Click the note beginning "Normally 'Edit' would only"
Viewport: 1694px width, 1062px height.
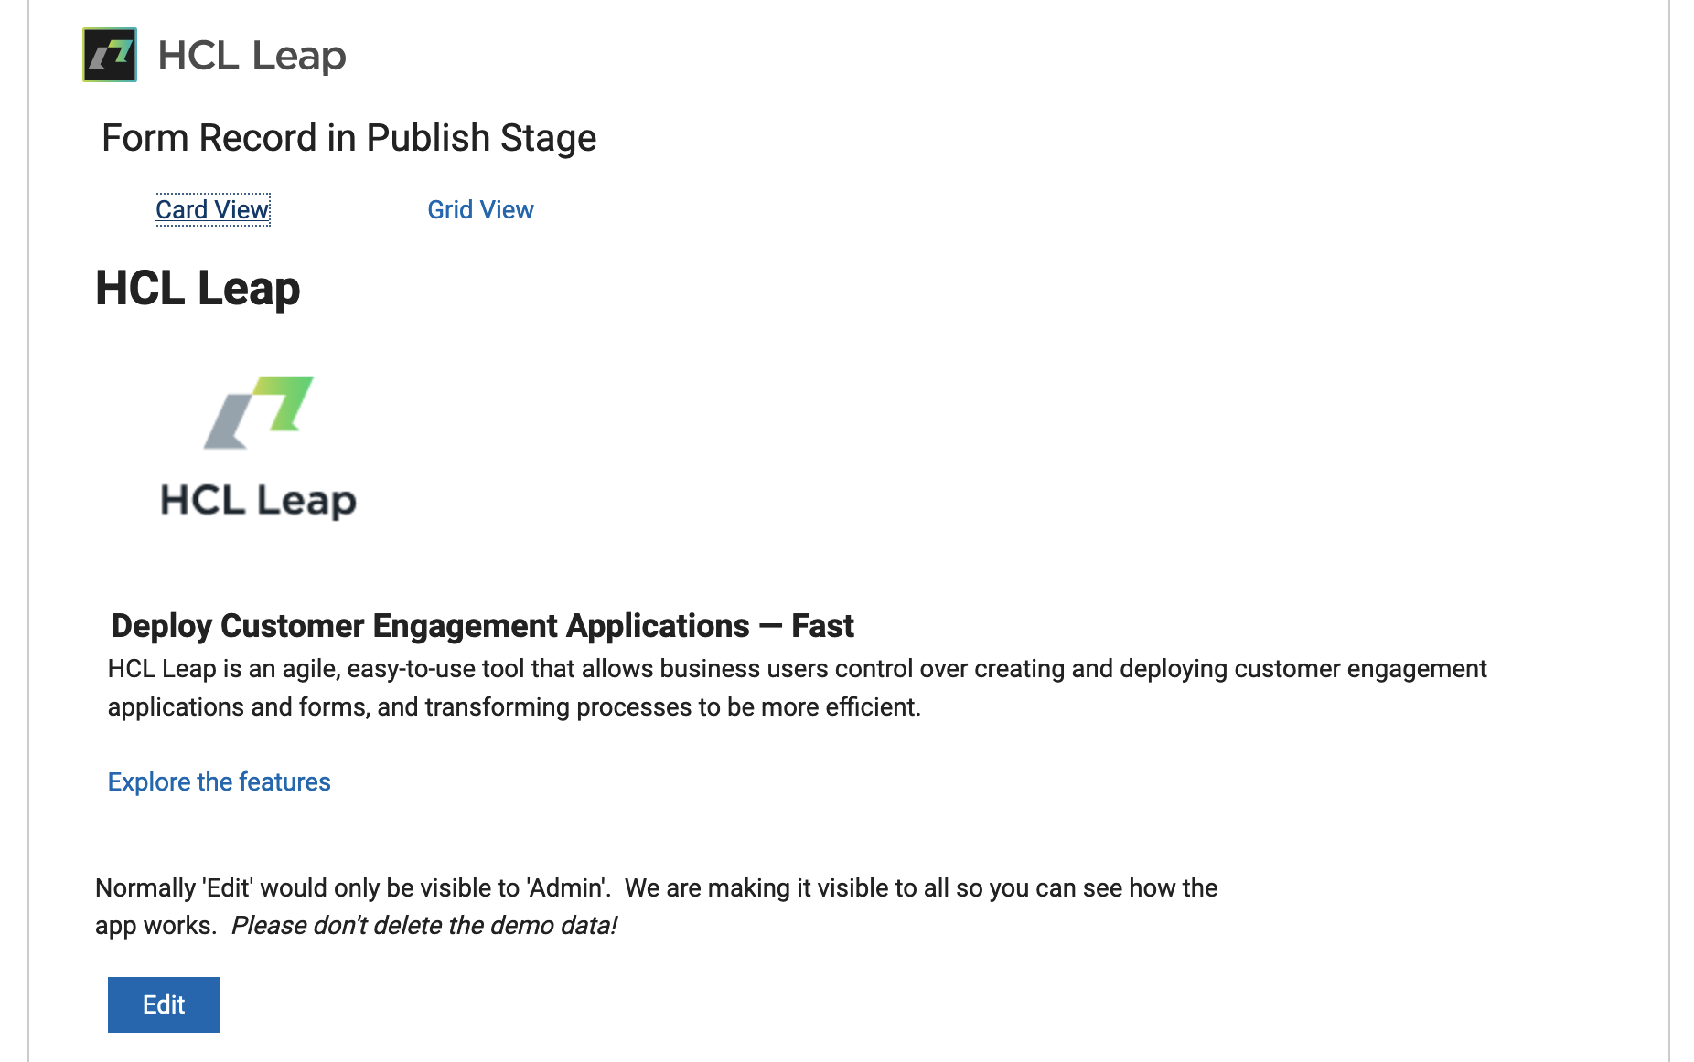656,907
